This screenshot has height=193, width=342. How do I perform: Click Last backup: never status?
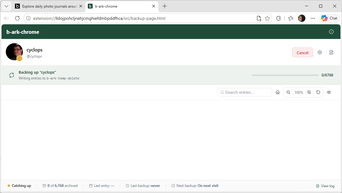pos(143,186)
